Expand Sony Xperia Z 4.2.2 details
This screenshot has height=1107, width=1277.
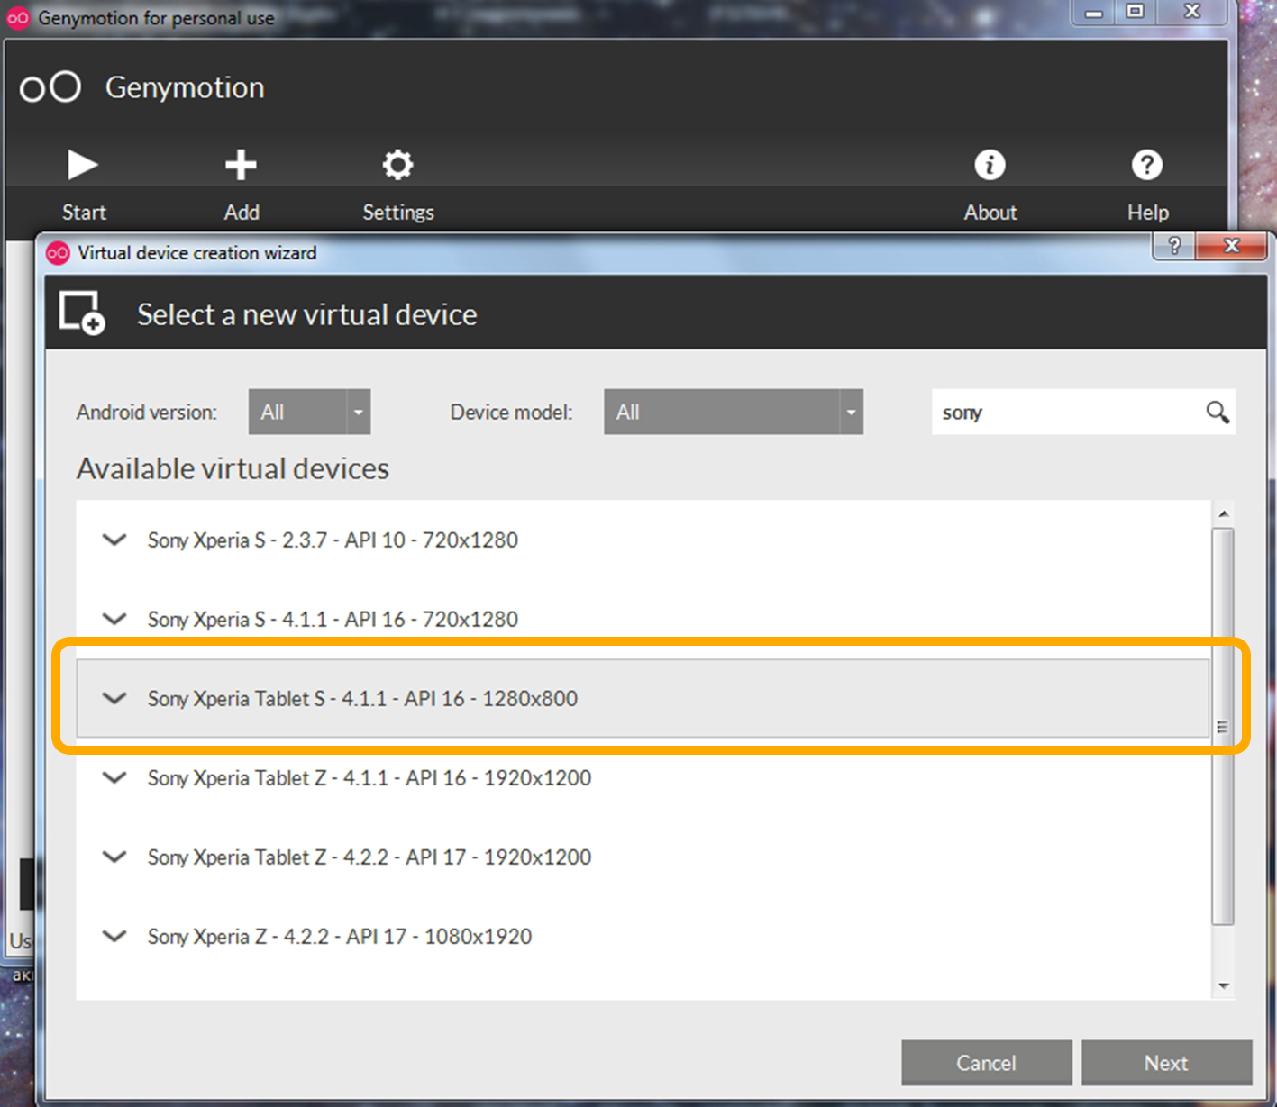(114, 937)
